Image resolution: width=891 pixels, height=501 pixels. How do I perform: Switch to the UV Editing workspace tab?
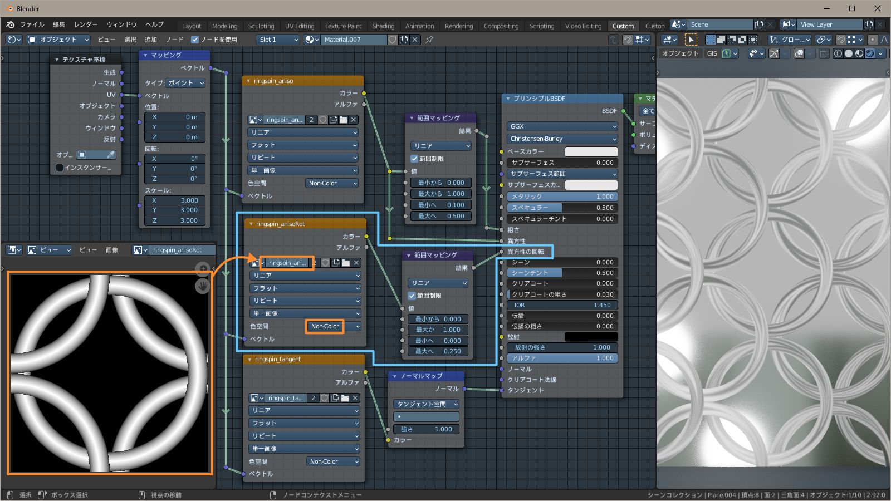[x=300, y=26]
